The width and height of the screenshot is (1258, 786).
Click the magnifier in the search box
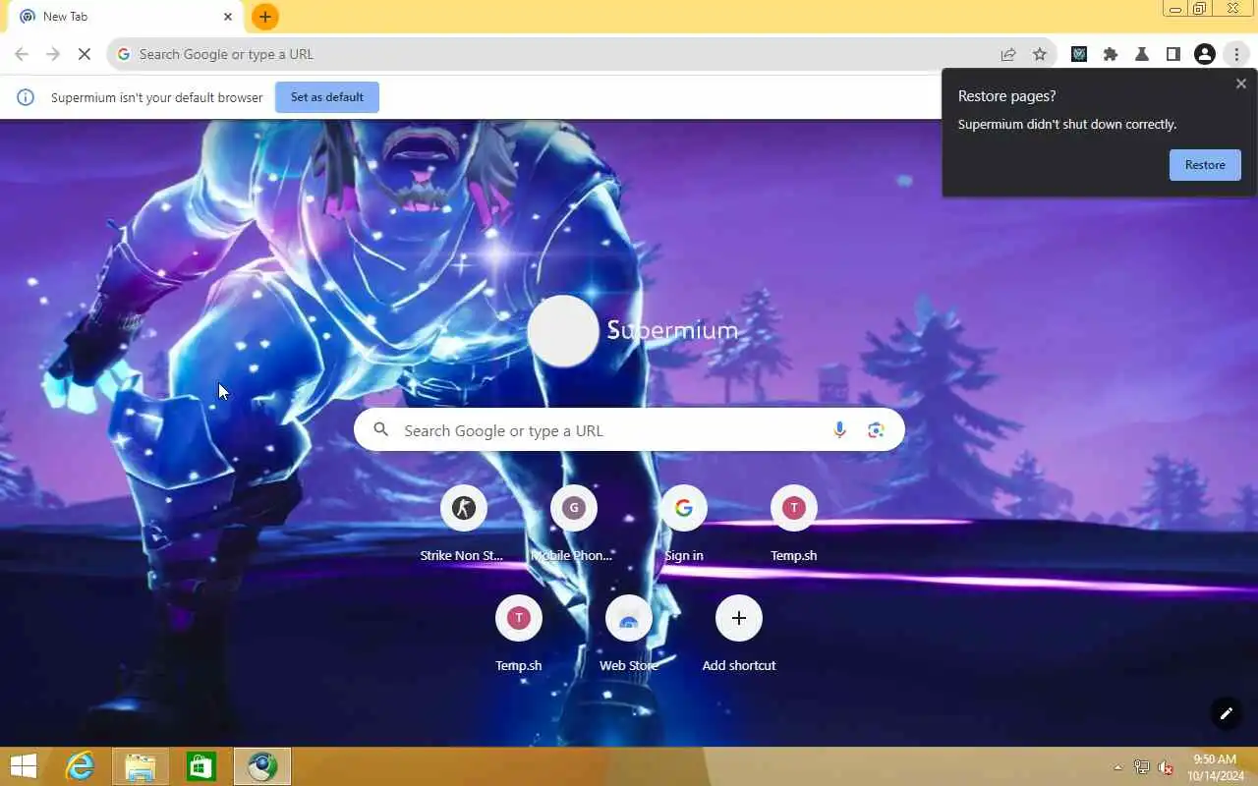pos(381,430)
